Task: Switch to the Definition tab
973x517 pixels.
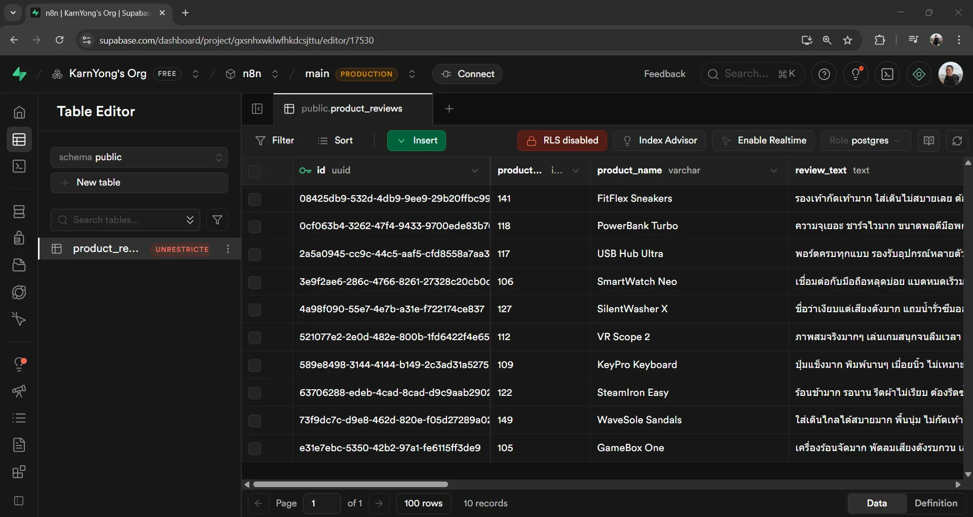Action: tap(935, 503)
